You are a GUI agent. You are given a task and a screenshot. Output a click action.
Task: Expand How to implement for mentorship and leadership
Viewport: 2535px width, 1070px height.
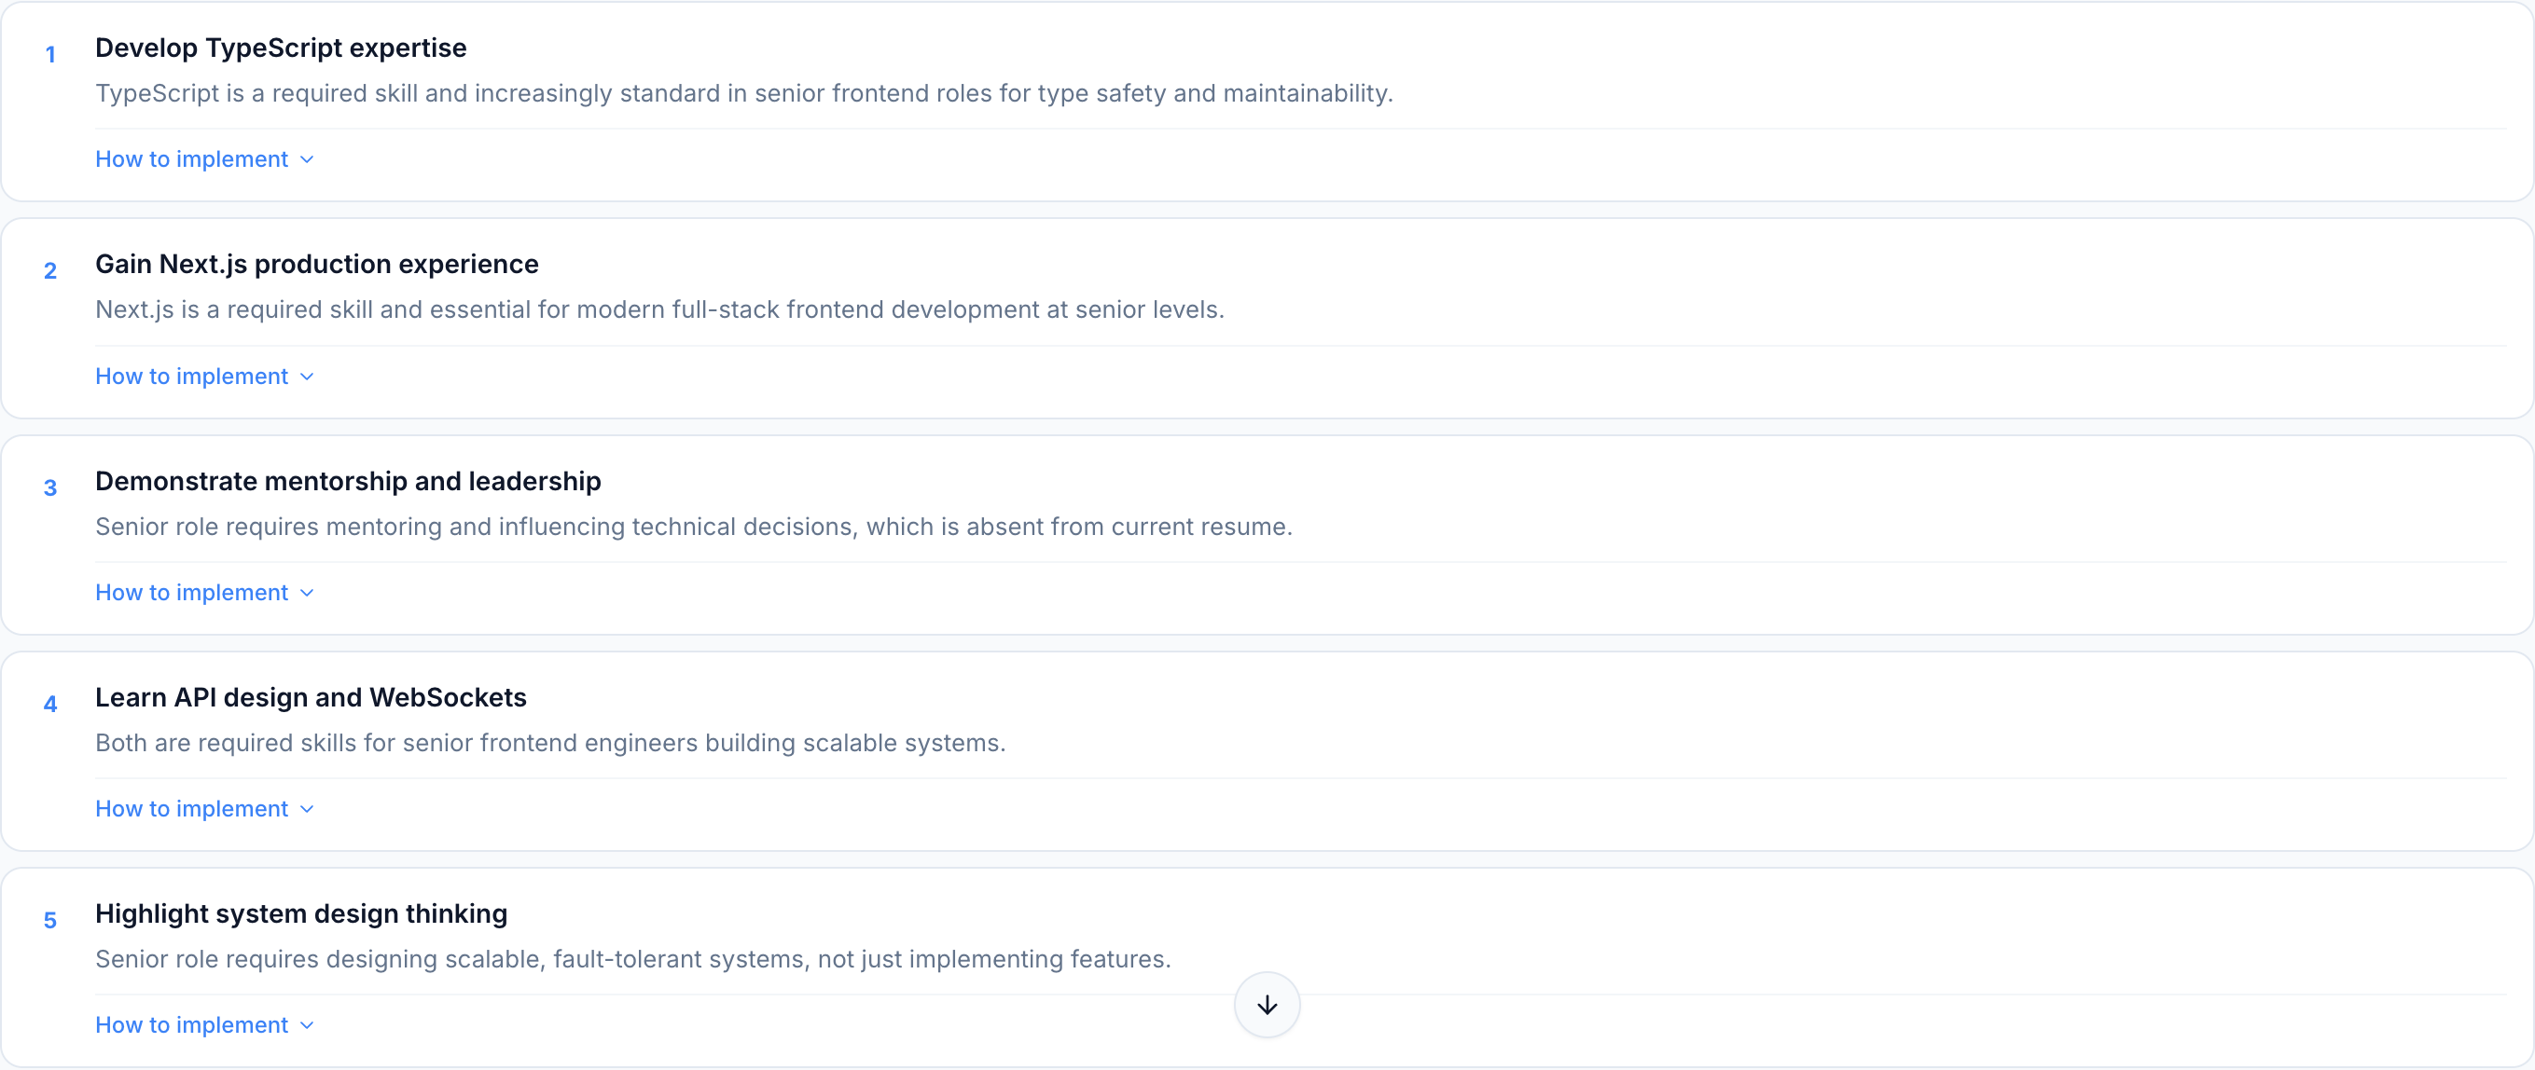[x=192, y=592]
